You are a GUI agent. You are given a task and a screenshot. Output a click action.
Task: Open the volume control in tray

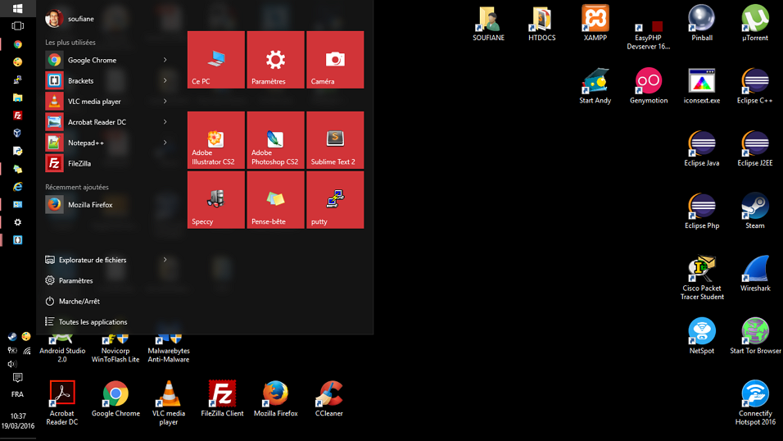12,363
